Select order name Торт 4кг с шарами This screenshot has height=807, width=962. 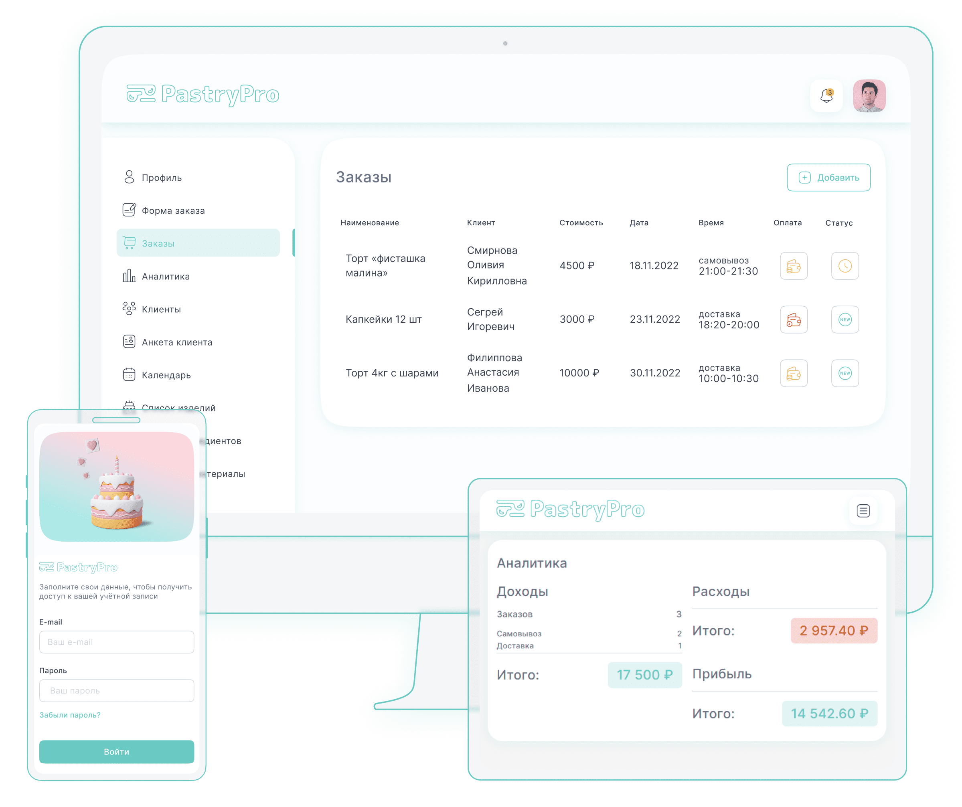pos(392,373)
